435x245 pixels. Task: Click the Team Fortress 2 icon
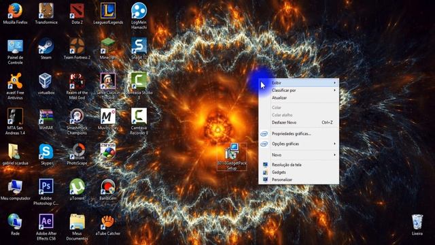coord(77,46)
